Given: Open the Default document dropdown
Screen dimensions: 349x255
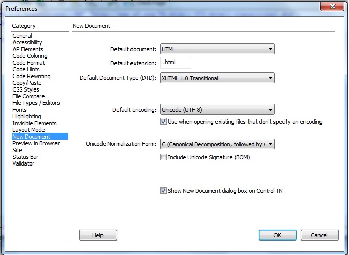Looking at the screenshot, I should pos(217,49).
